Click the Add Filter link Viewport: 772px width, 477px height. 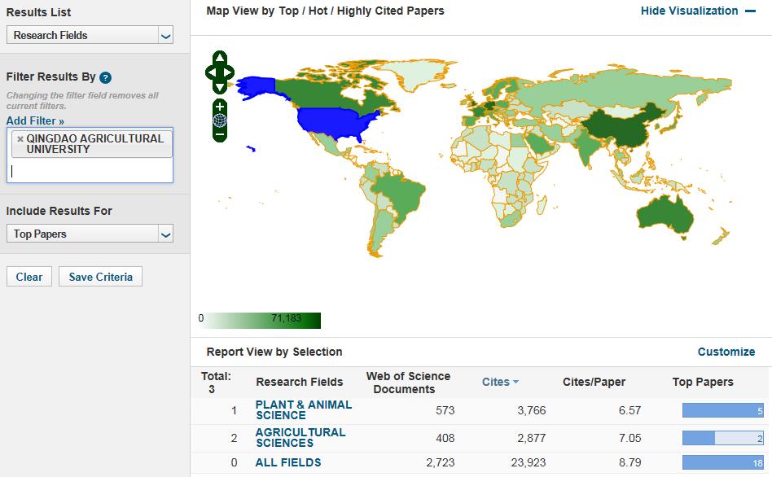coord(35,120)
